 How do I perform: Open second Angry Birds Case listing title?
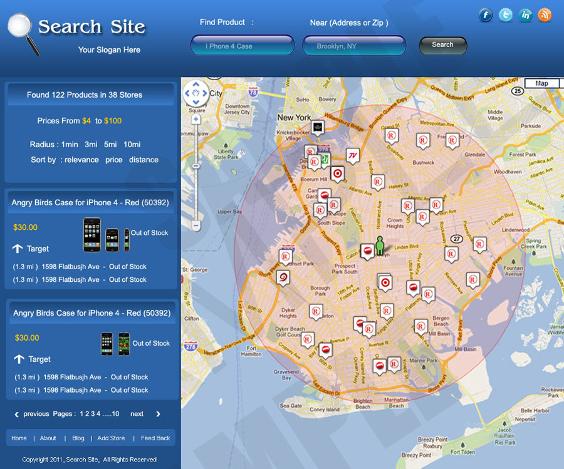pos(91,313)
